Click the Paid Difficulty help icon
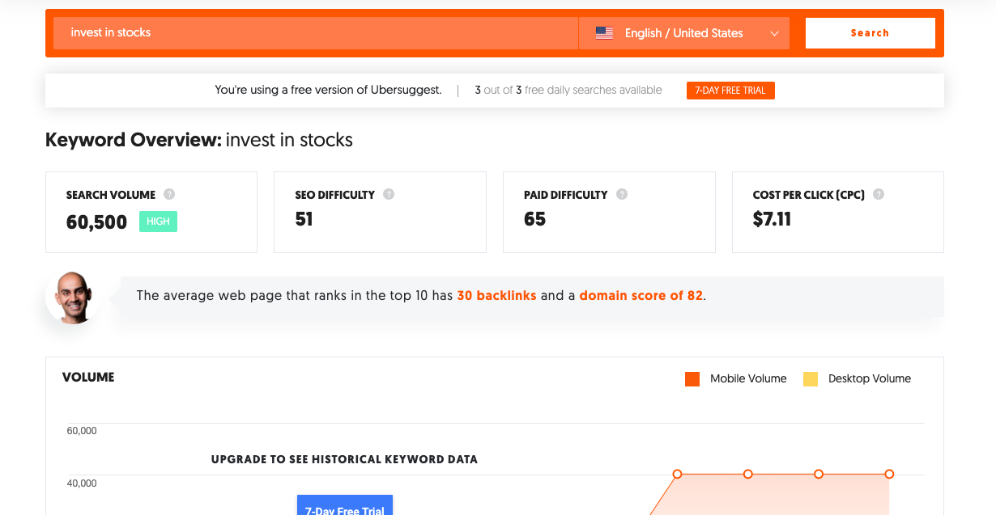996x515 pixels. [x=622, y=194]
